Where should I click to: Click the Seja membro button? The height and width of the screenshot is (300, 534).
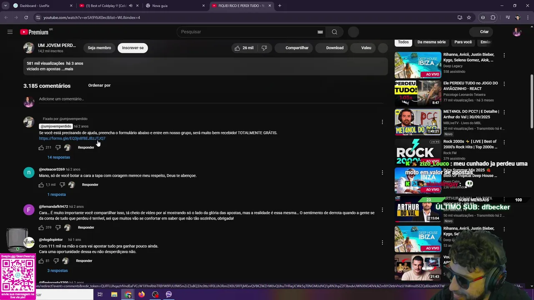pyautogui.click(x=99, y=48)
